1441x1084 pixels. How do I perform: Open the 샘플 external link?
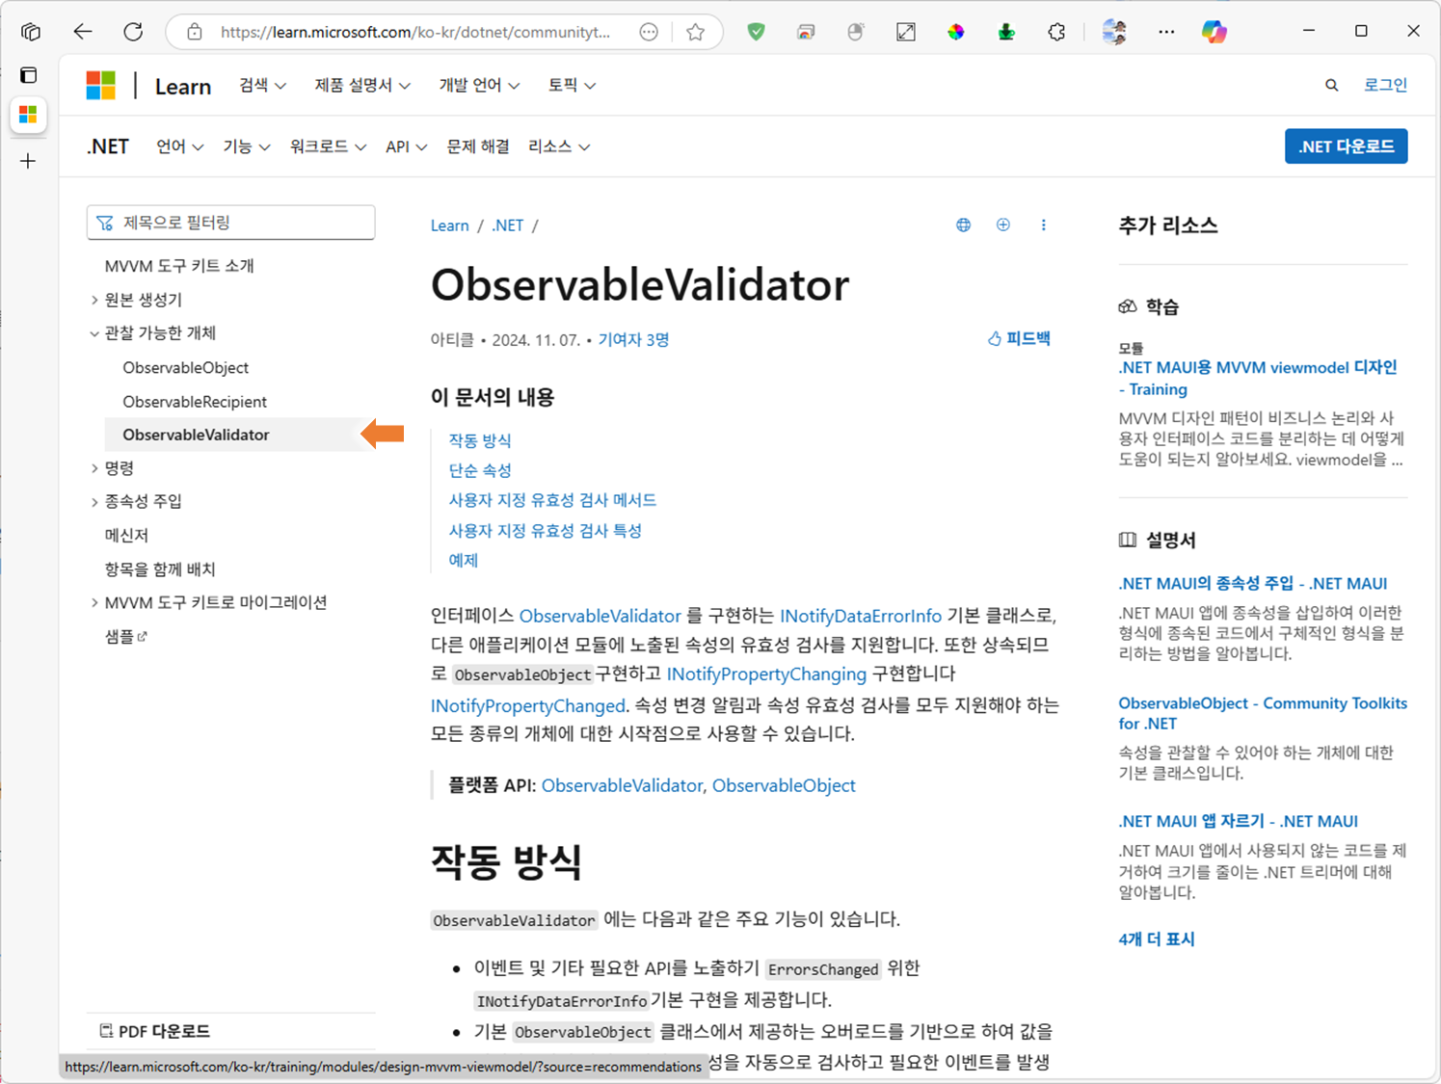tap(125, 637)
